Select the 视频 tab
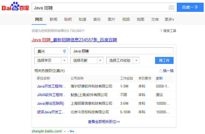The image size is (205, 134). pos(126,20)
